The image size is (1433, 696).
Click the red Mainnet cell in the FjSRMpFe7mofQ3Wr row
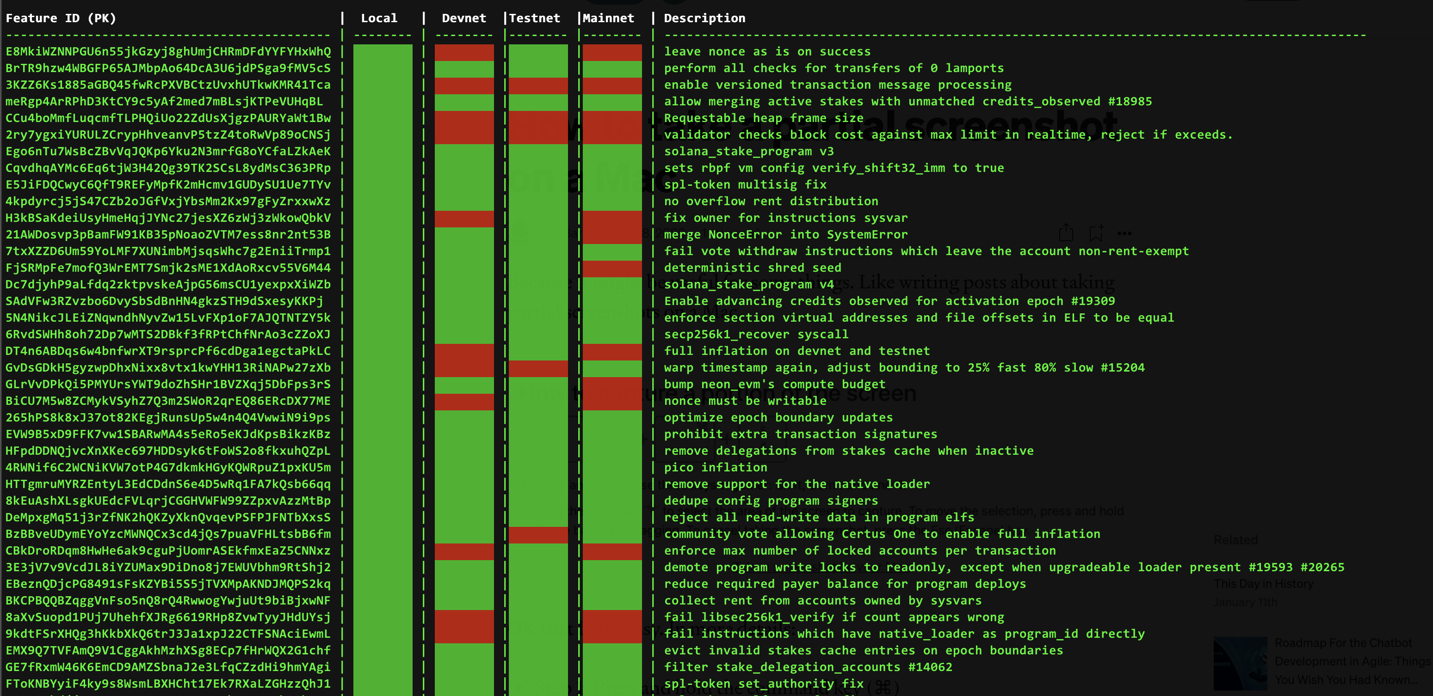coord(612,269)
